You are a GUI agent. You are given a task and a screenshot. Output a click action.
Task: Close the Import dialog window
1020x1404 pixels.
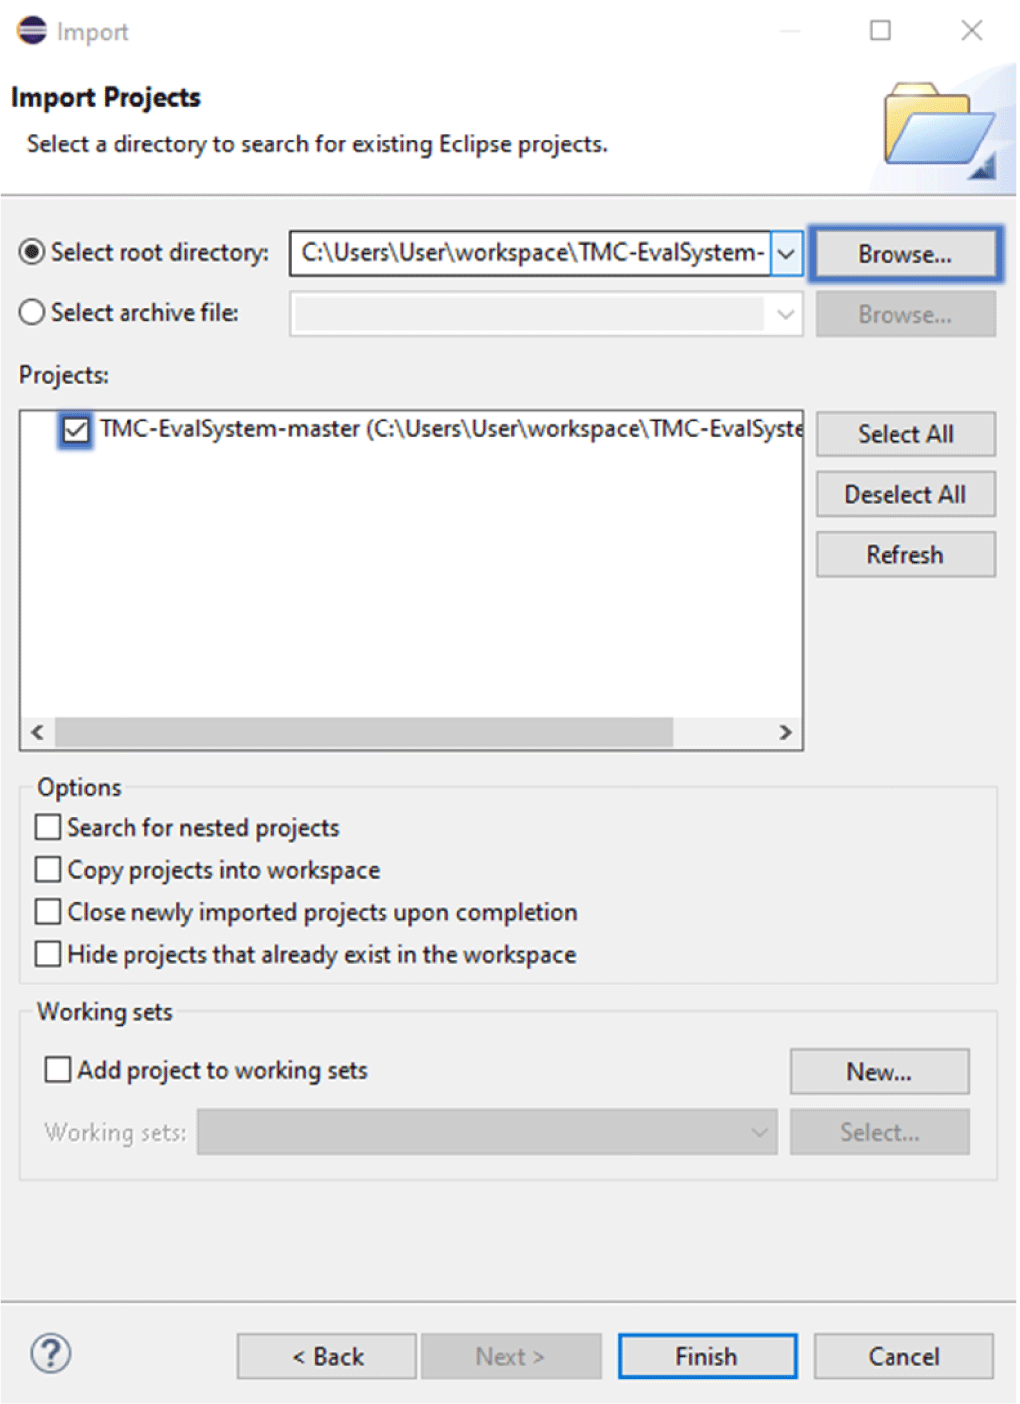pyautogui.click(x=971, y=30)
